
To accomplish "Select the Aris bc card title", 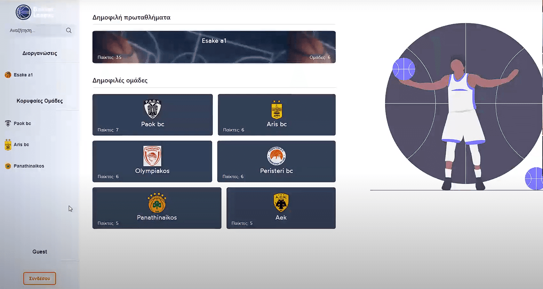I will point(277,124).
